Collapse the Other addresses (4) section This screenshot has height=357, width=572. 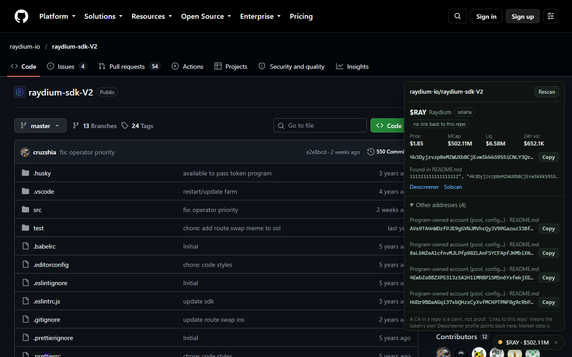click(438, 205)
